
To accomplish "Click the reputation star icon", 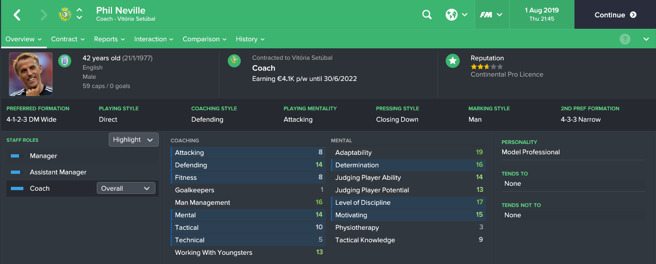I will click(x=452, y=61).
